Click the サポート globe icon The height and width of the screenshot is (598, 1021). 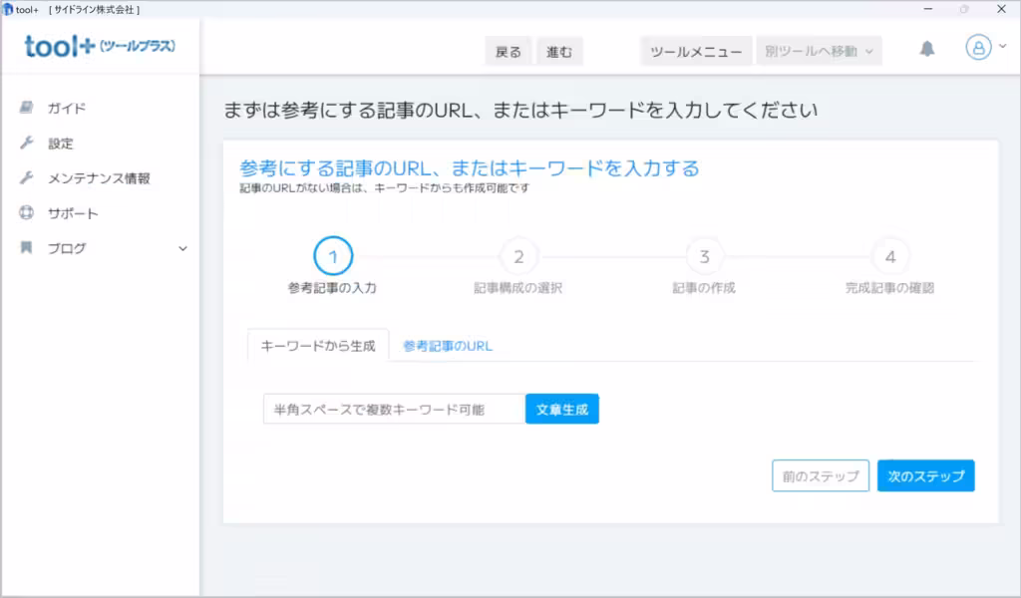(27, 212)
